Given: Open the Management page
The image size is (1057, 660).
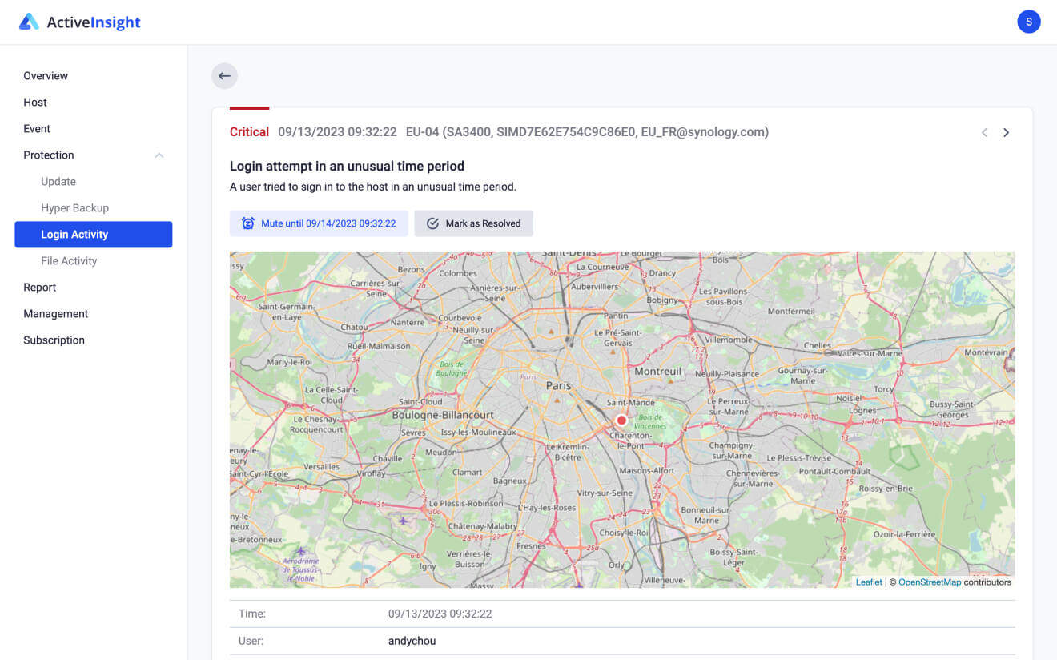Looking at the screenshot, I should [x=55, y=313].
